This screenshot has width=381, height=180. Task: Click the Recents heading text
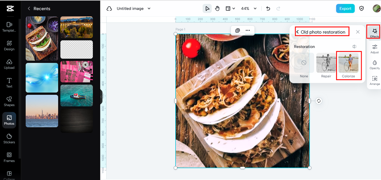(x=42, y=9)
